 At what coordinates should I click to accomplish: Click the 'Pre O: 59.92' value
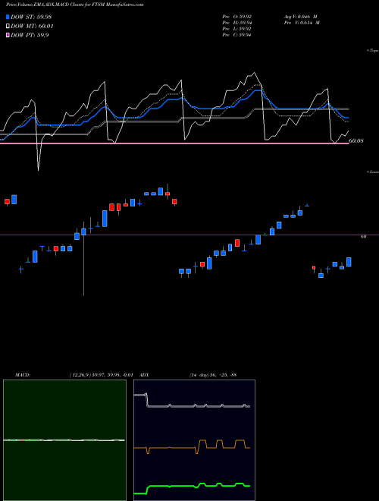(237, 17)
